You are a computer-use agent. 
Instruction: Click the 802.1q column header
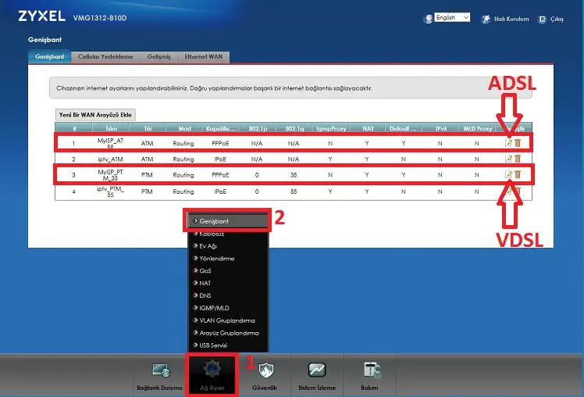pyautogui.click(x=294, y=128)
